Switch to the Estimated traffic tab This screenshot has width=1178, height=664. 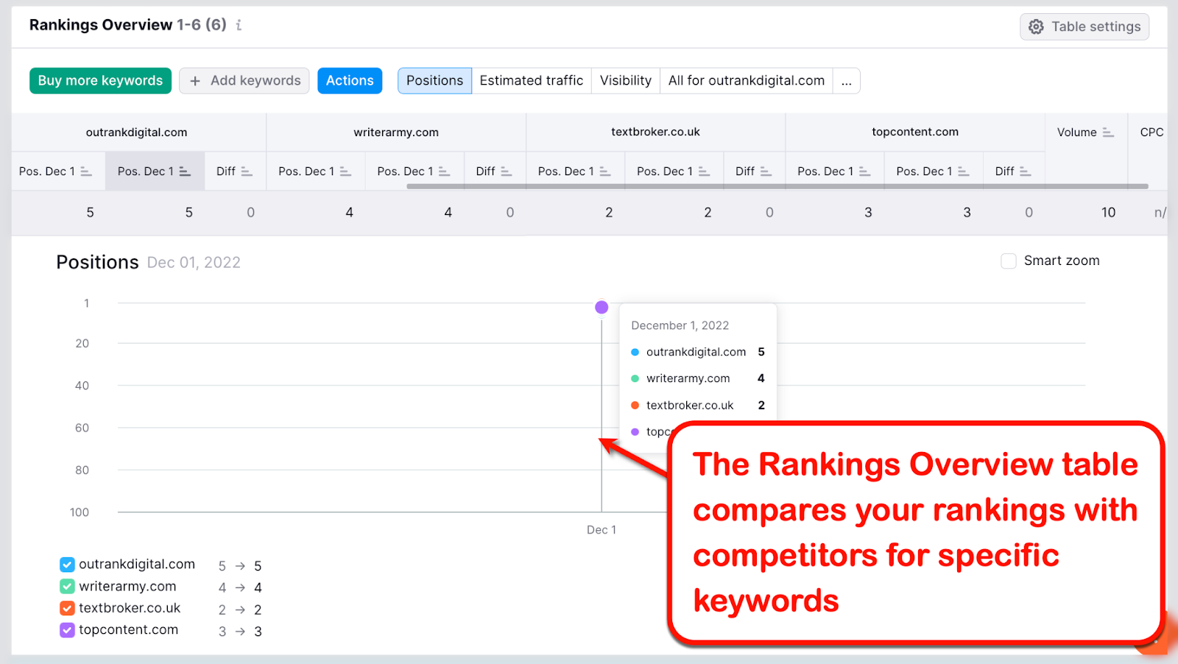[532, 81]
